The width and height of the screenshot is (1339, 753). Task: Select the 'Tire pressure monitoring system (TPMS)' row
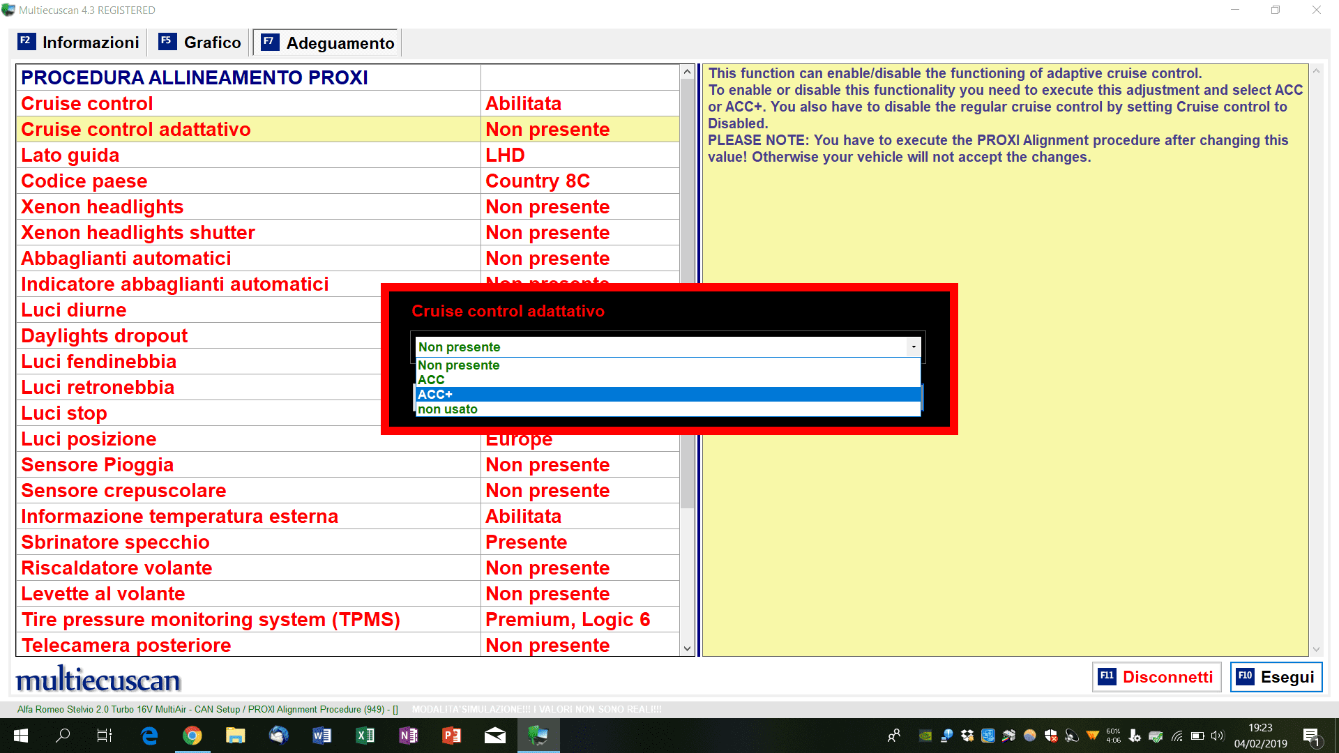pos(348,619)
